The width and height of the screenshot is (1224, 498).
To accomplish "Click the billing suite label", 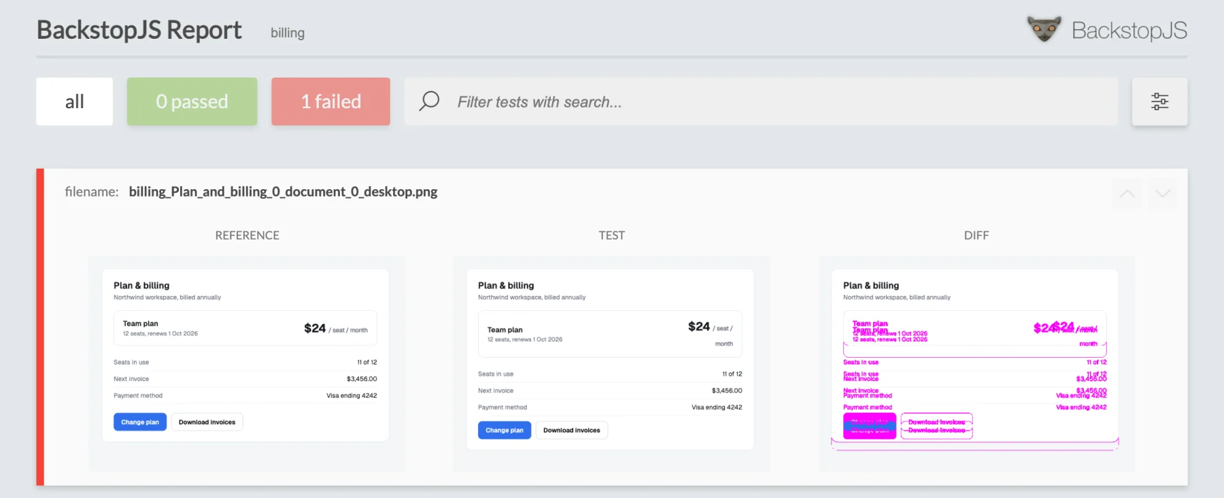I will click(288, 33).
